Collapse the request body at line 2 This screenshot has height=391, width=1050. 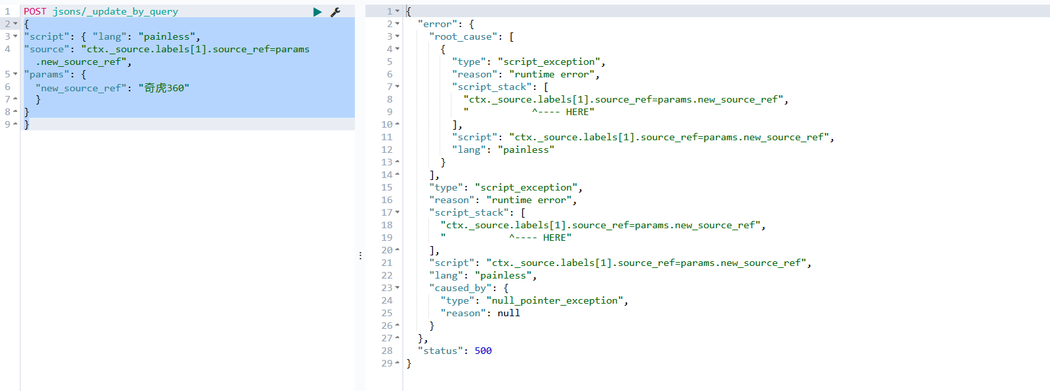pyautogui.click(x=15, y=24)
